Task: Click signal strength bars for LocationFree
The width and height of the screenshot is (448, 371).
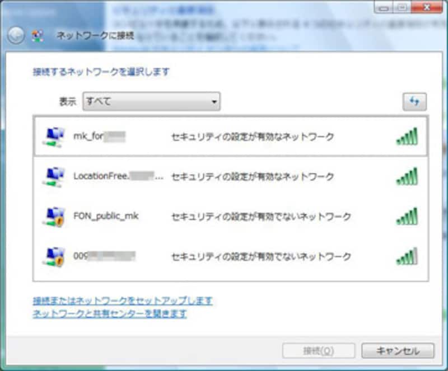Action: (x=407, y=176)
